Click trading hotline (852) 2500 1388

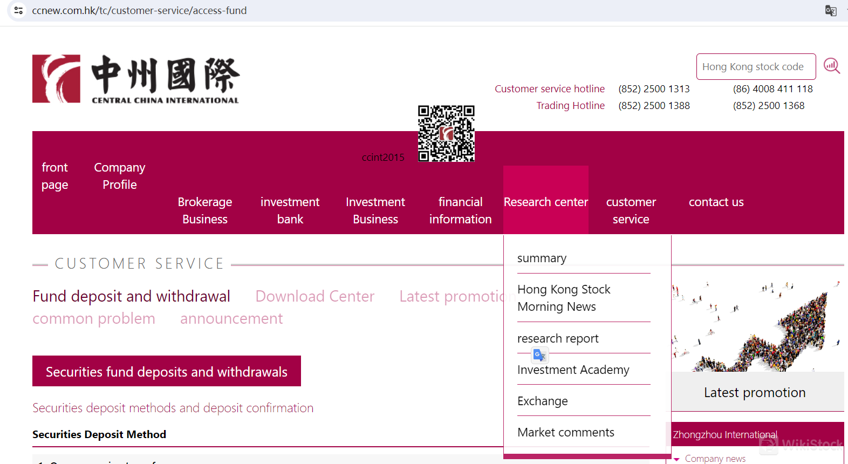tap(654, 105)
